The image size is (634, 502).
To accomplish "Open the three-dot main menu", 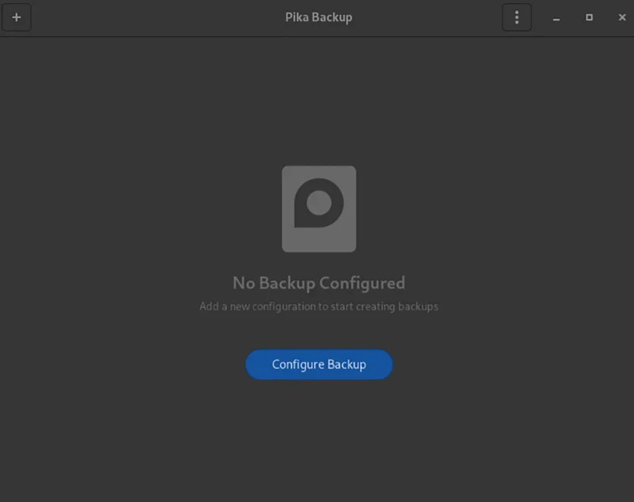I will (x=517, y=17).
